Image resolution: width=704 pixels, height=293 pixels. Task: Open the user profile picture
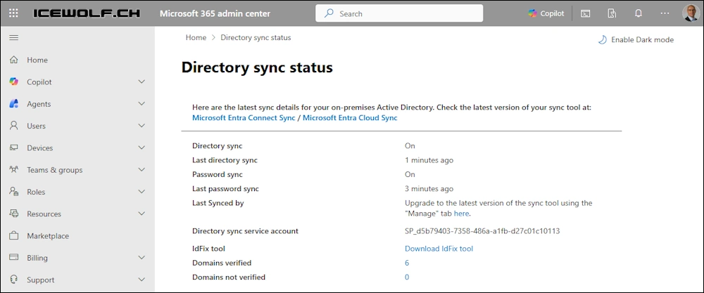click(691, 13)
